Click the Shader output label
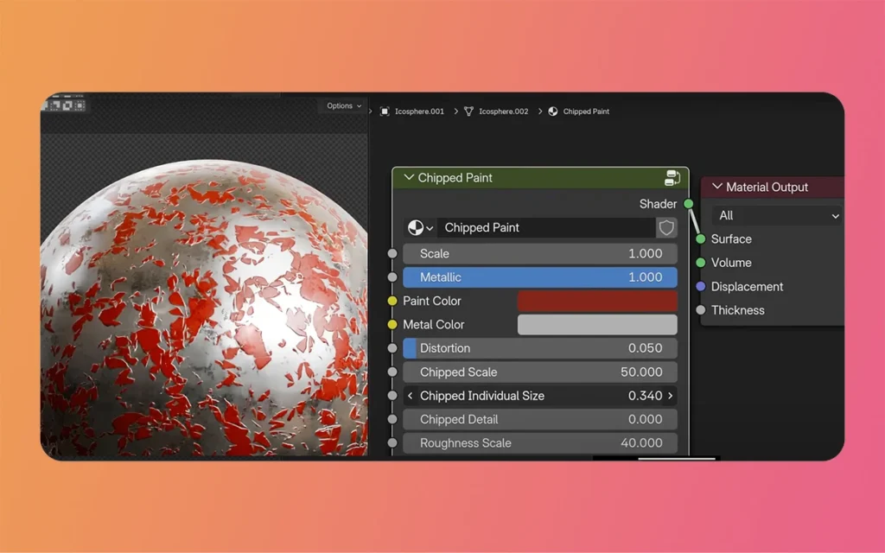This screenshot has width=885, height=553. (658, 204)
